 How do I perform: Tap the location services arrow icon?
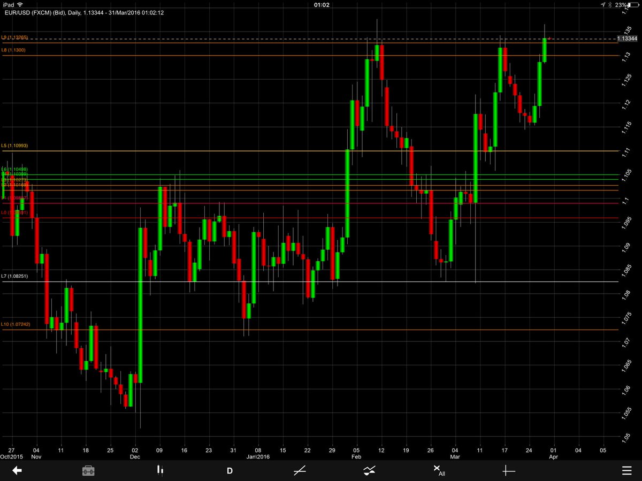(602, 4)
